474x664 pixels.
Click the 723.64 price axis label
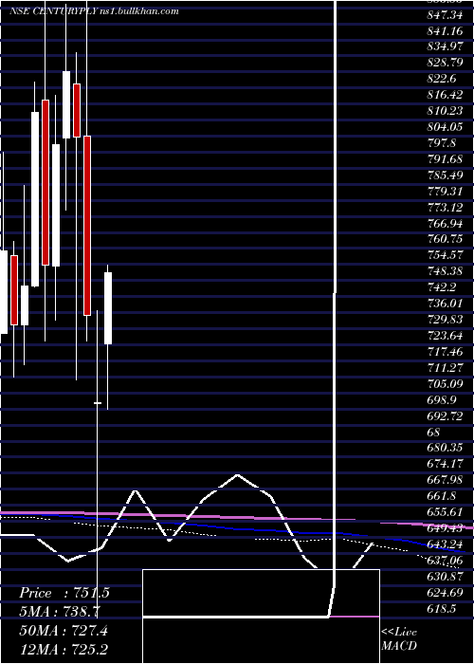point(445,336)
